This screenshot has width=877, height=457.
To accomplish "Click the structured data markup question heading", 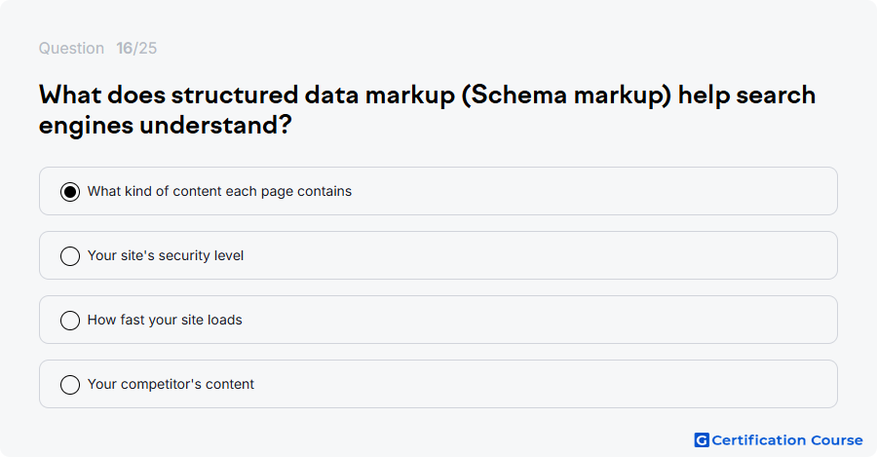I will pyautogui.click(x=427, y=110).
